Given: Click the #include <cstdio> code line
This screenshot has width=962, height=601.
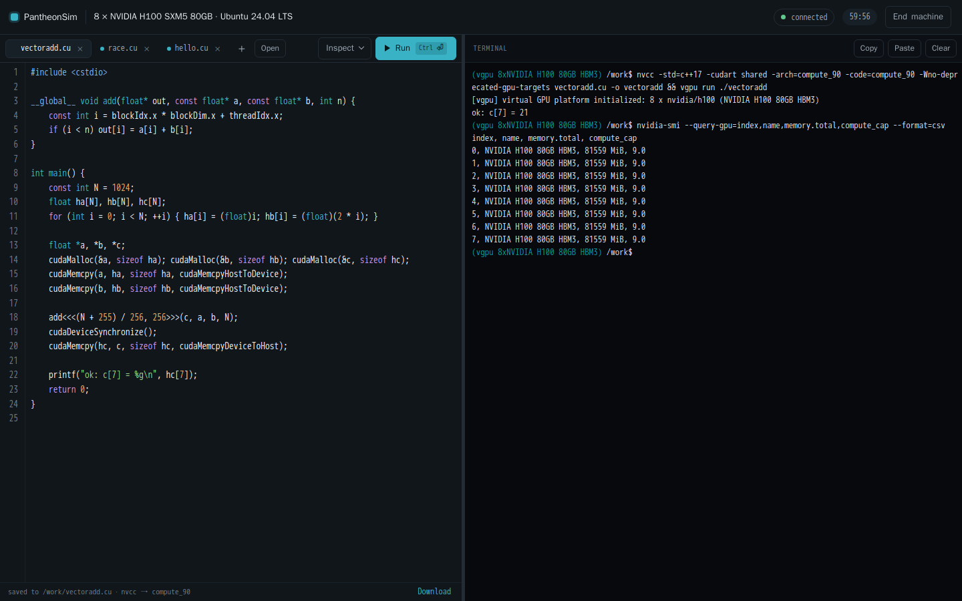Looking at the screenshot, I should [69, 72].
